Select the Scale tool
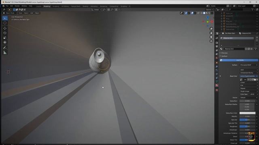 pos(5,37)
